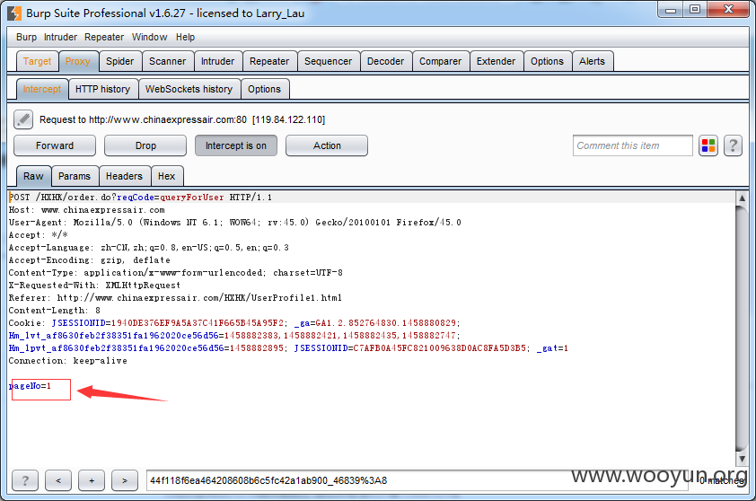Click the Content-Length: 8 line
Screen dimensions: 756x501
[x=55, y=310]
